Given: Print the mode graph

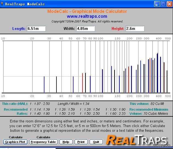Looking at the screenshot, I should point(81,142).
